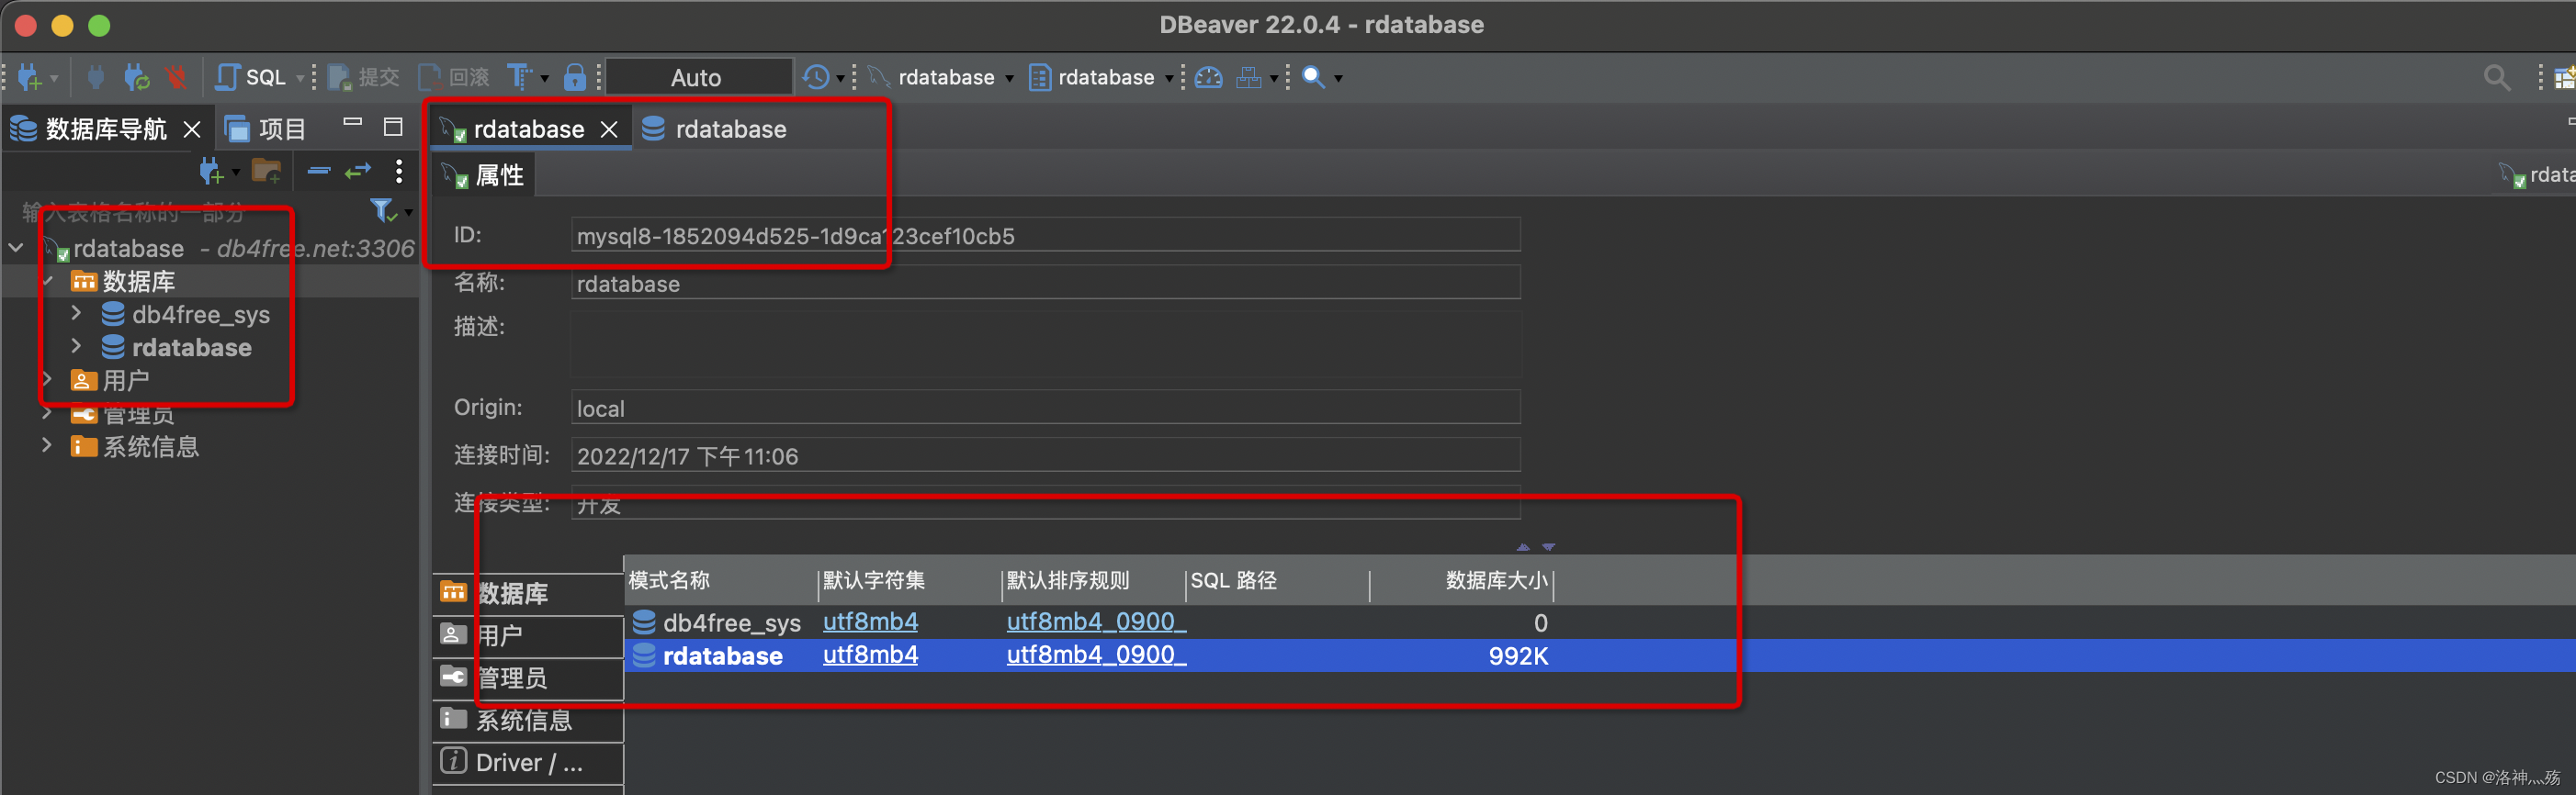Viewport: 2576px width, 795px height.
Task: Open the SQL editor dropdown arrow
Action: (x=300, y=78)
